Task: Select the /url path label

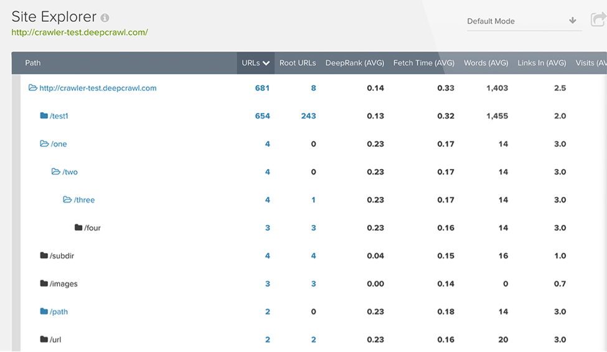Action: [x=55, y=340]
